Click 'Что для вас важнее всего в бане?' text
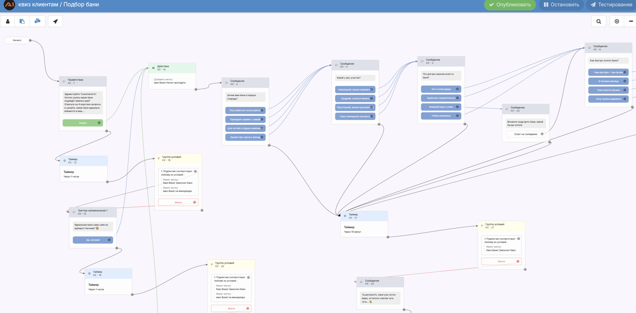The height and width of the screenshot is (313, 636). coord(438,76)
